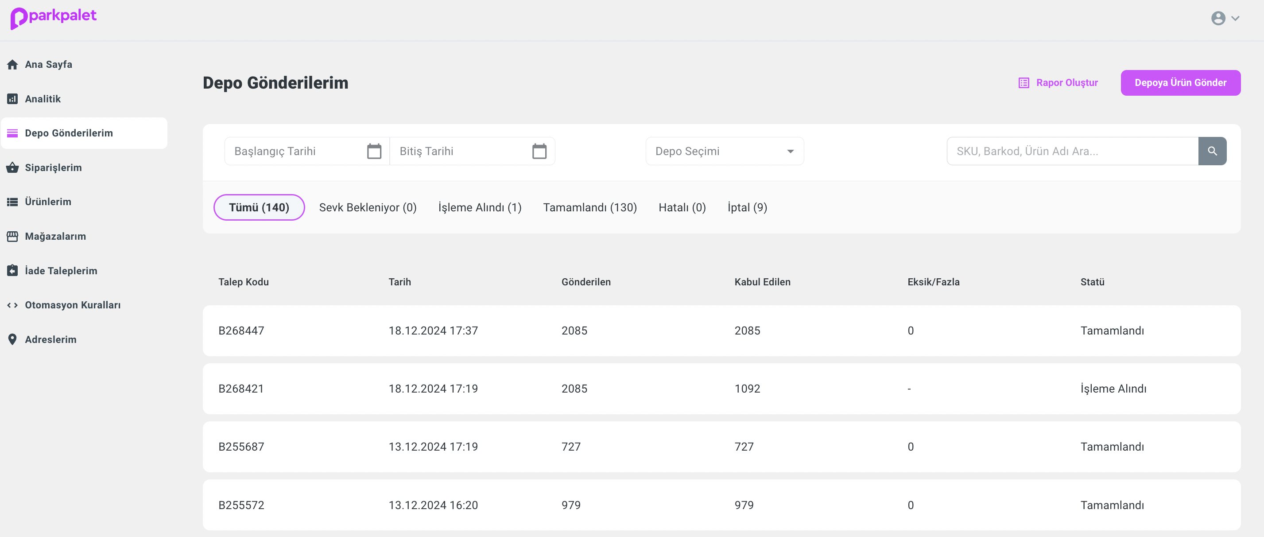Click İşleme Alındı status in B268421 row
This screenshot has height=537, width=1264.
1113,389
